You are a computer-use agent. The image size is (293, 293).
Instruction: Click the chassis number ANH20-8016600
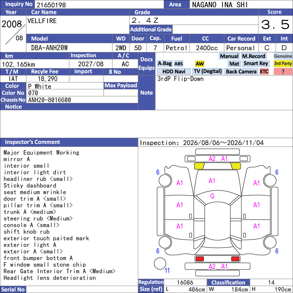tap(49, 100)
